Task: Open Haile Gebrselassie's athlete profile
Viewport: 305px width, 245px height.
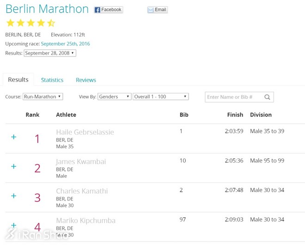Action: tap(85, 132)
